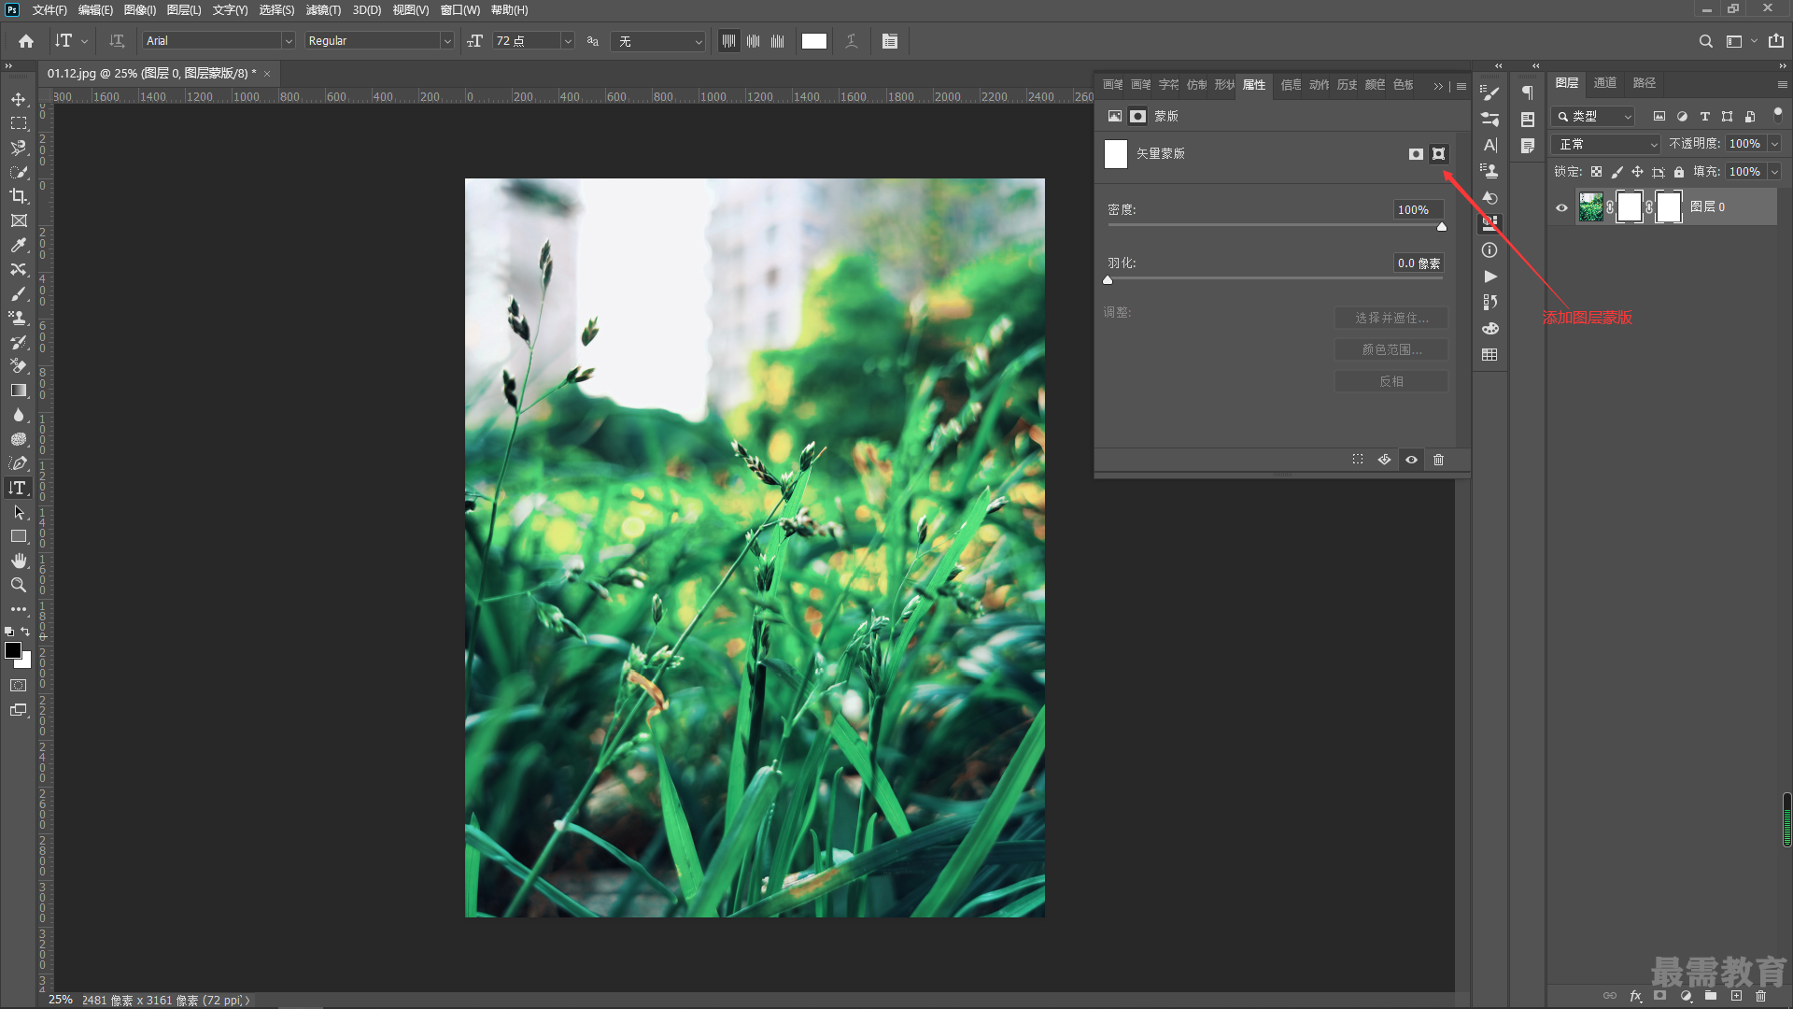Viewport: 1793px width, 1009px height.
Task: Click the 反相 button
Action: coord(1391,381)
